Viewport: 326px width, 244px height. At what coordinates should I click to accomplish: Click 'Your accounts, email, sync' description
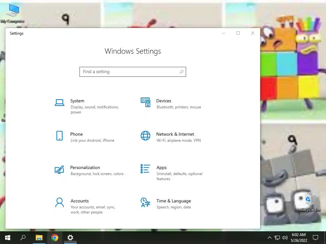[93, 210]
